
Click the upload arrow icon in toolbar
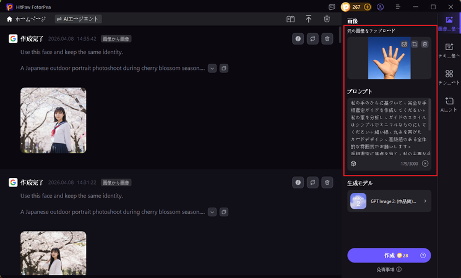308,19
